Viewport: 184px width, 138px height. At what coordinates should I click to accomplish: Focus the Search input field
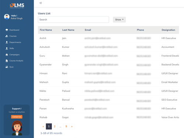coord(73,20)
